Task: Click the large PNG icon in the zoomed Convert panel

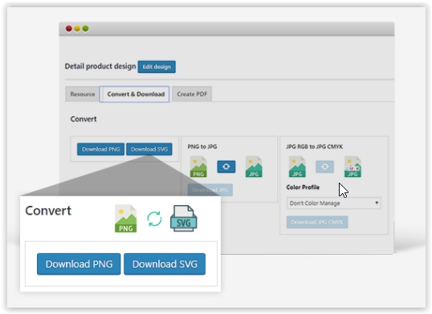Action: [x=125, y=219]
